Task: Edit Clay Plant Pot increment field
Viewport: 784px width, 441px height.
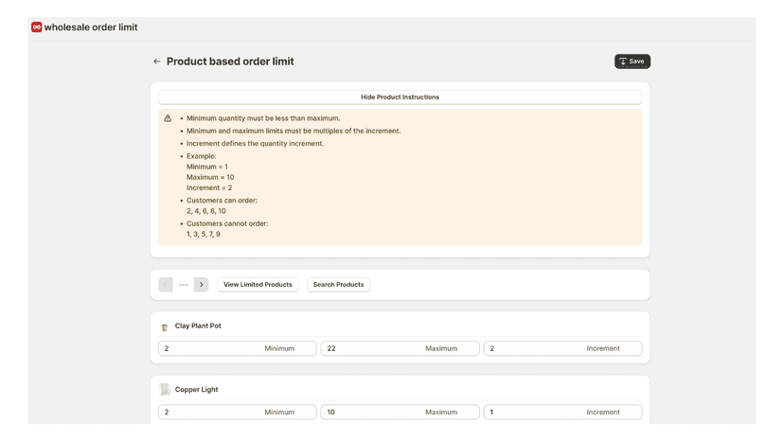Action: pos(562,348)
